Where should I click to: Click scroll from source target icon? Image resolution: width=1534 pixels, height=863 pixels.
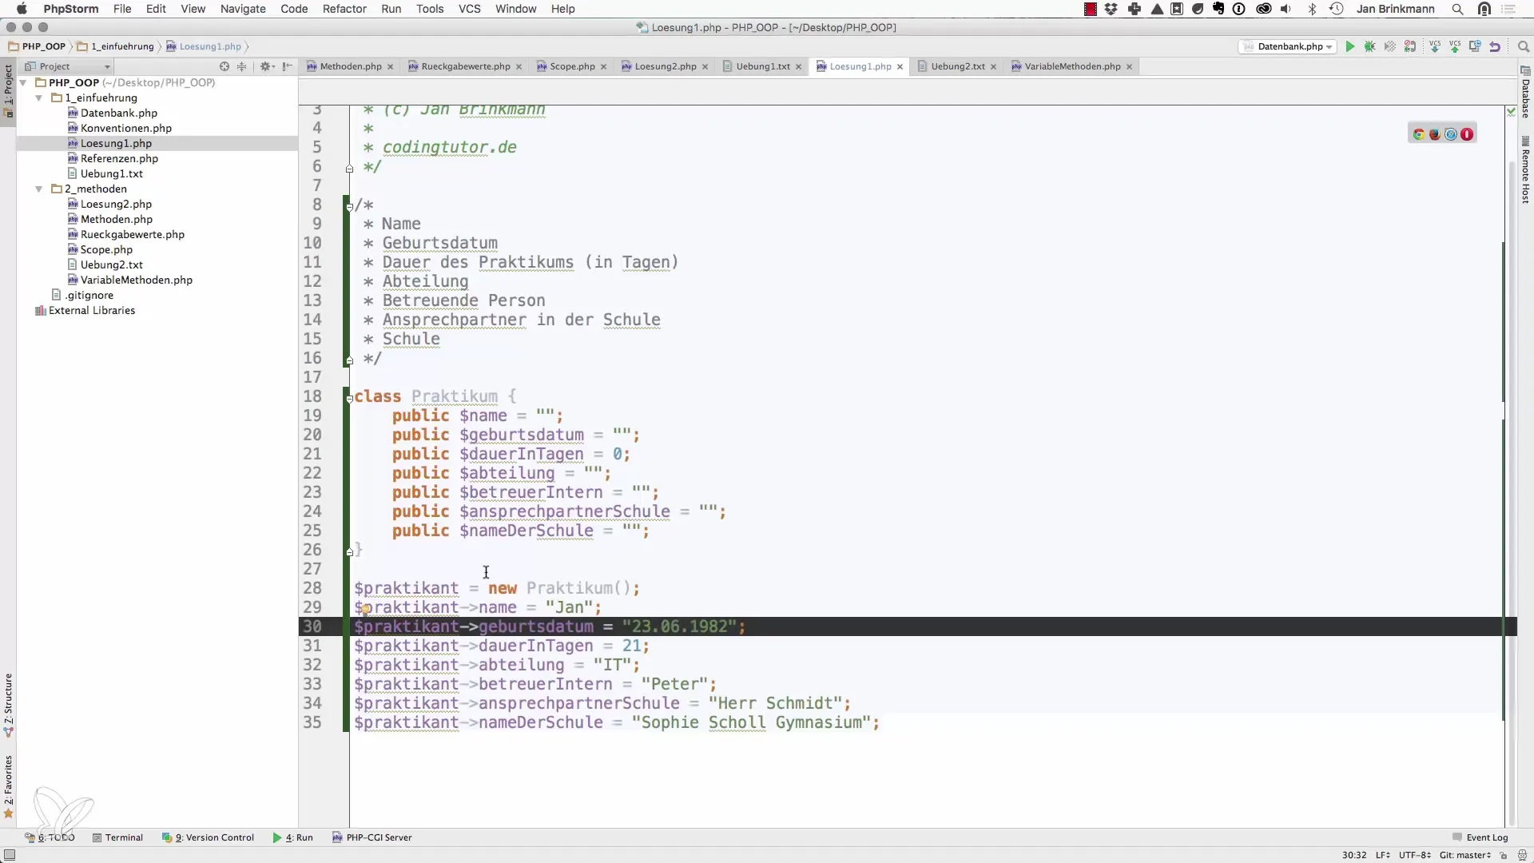[225, 66]
